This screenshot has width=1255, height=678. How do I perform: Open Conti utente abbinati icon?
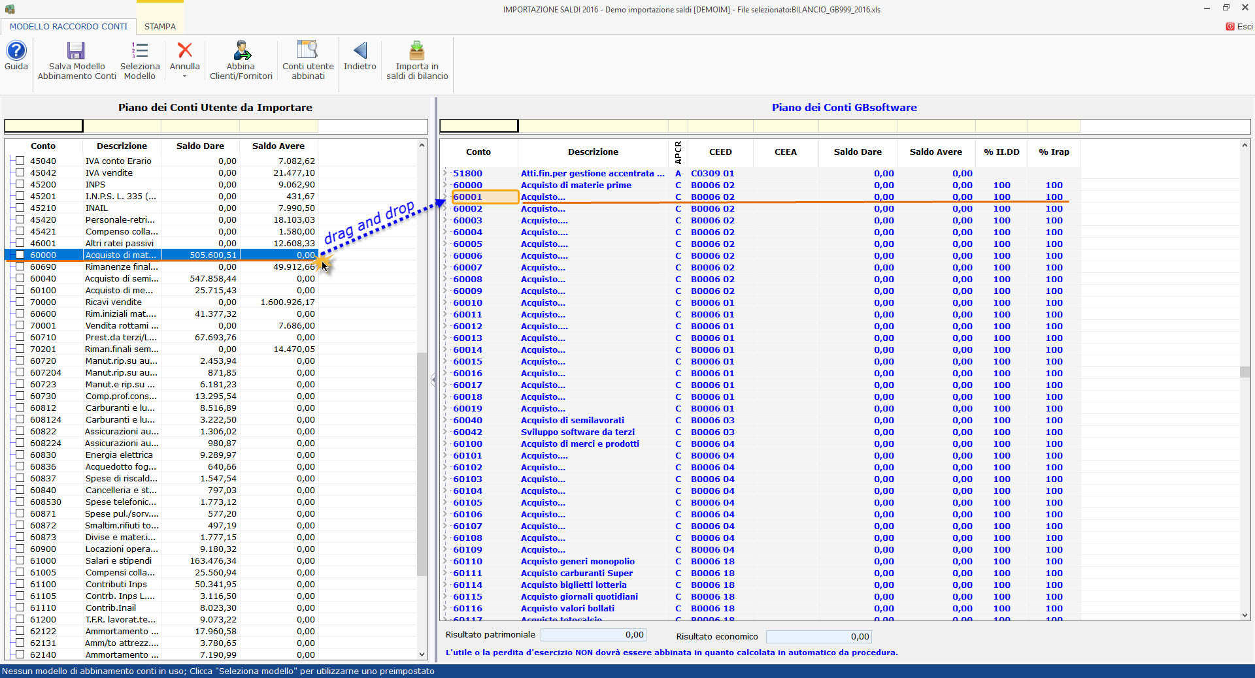307,51
